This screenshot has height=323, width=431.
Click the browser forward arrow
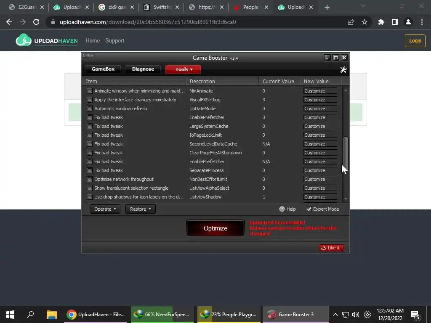pyautogui.click(x=23, y=22)
